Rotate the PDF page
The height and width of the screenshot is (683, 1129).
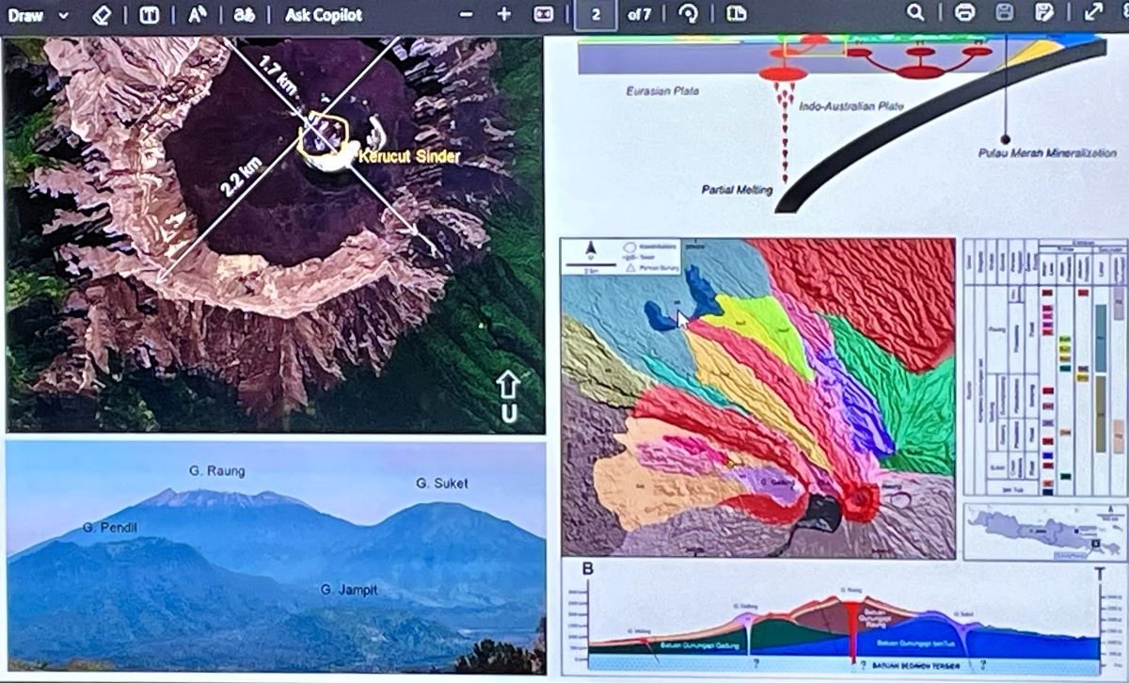pyautogui.click(x=688, y=14)
